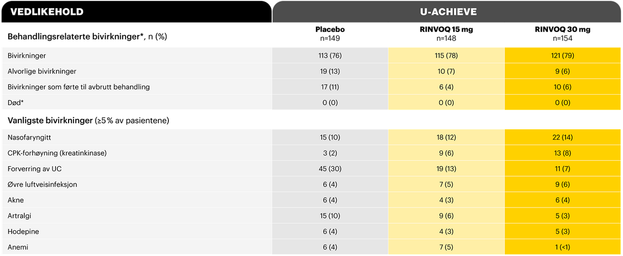Click the RINVOQ 15 mg column header
Image resolution: width=623 pixels, height=256 pixels.
pos(446,34)
